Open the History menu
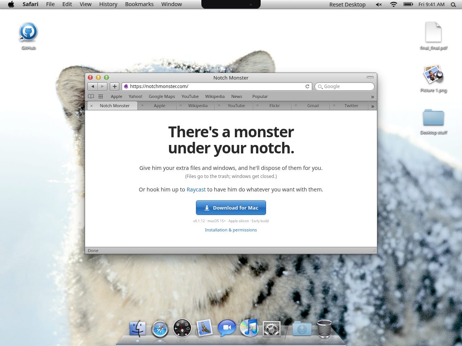The width and height of the screenshot is (462, 346). point(108,4)
